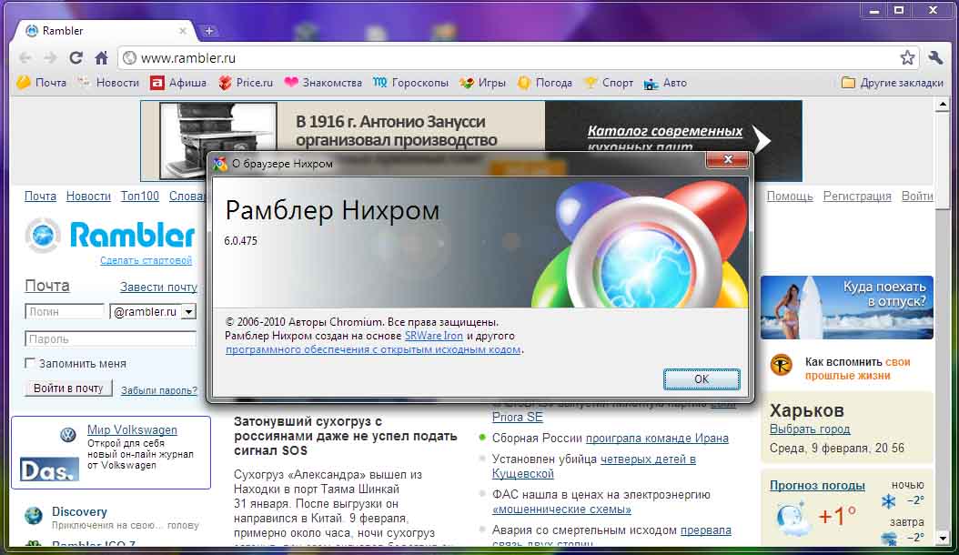Open the Погода bookmark
The width and height of the screenshot is (959, 555).
(x=545, y=83)
